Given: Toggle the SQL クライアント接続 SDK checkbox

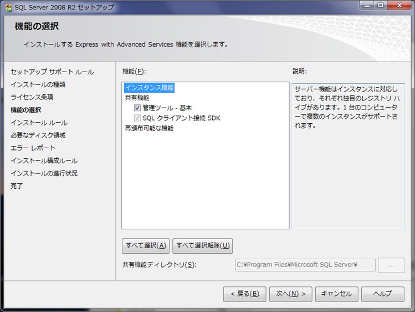Looking at the screenshot, I should [137, 118].
